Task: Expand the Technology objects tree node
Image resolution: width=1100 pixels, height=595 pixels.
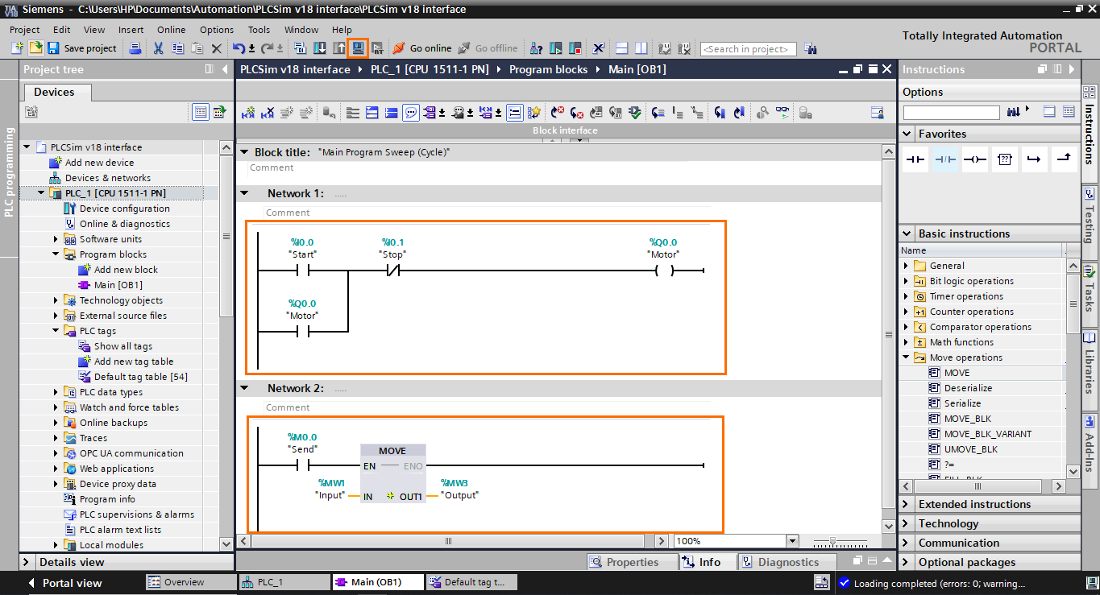Action: 56,300
